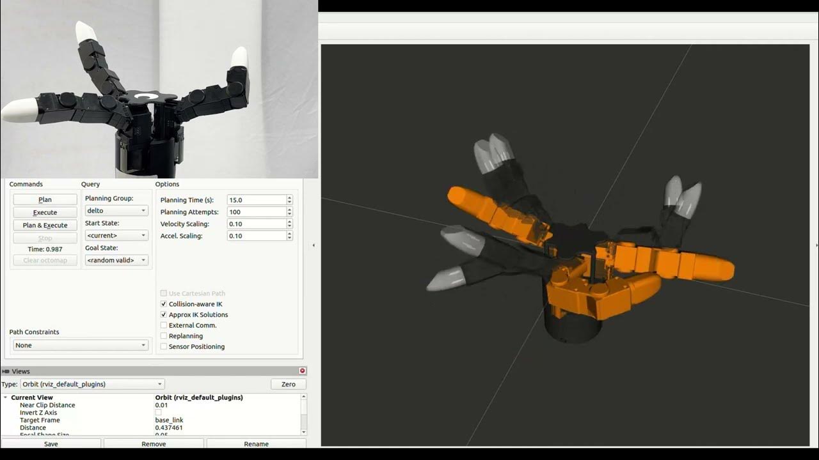819x460 pixels.
Task: Increase Planning Time with stepper arrow
Action: point(289,197)
